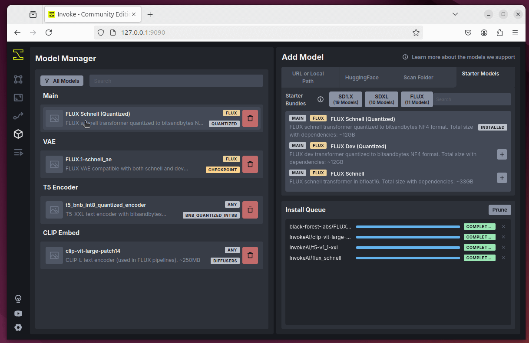Click the black-forest-labs/FLUX progress bar
This screenshot has width=529, height=343.
pos(408,226)
